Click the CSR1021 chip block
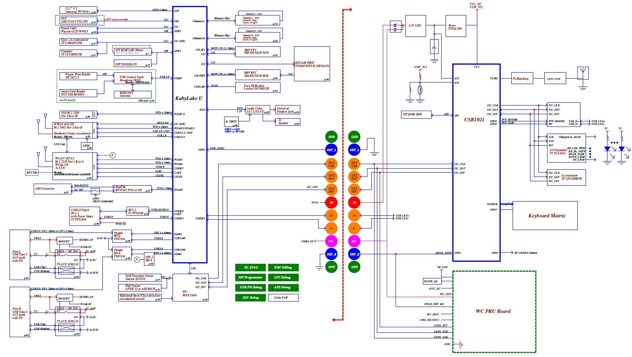Screen dimensions: 632x357 tap(476, 163)
